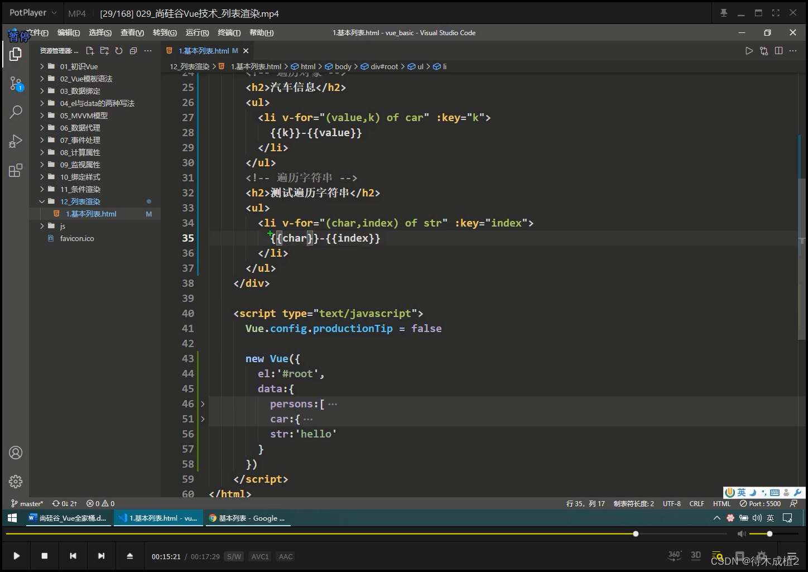Open the Manage gear in activity bar
This screenshot has height=572, width=808.
click(x=16, y=481)
